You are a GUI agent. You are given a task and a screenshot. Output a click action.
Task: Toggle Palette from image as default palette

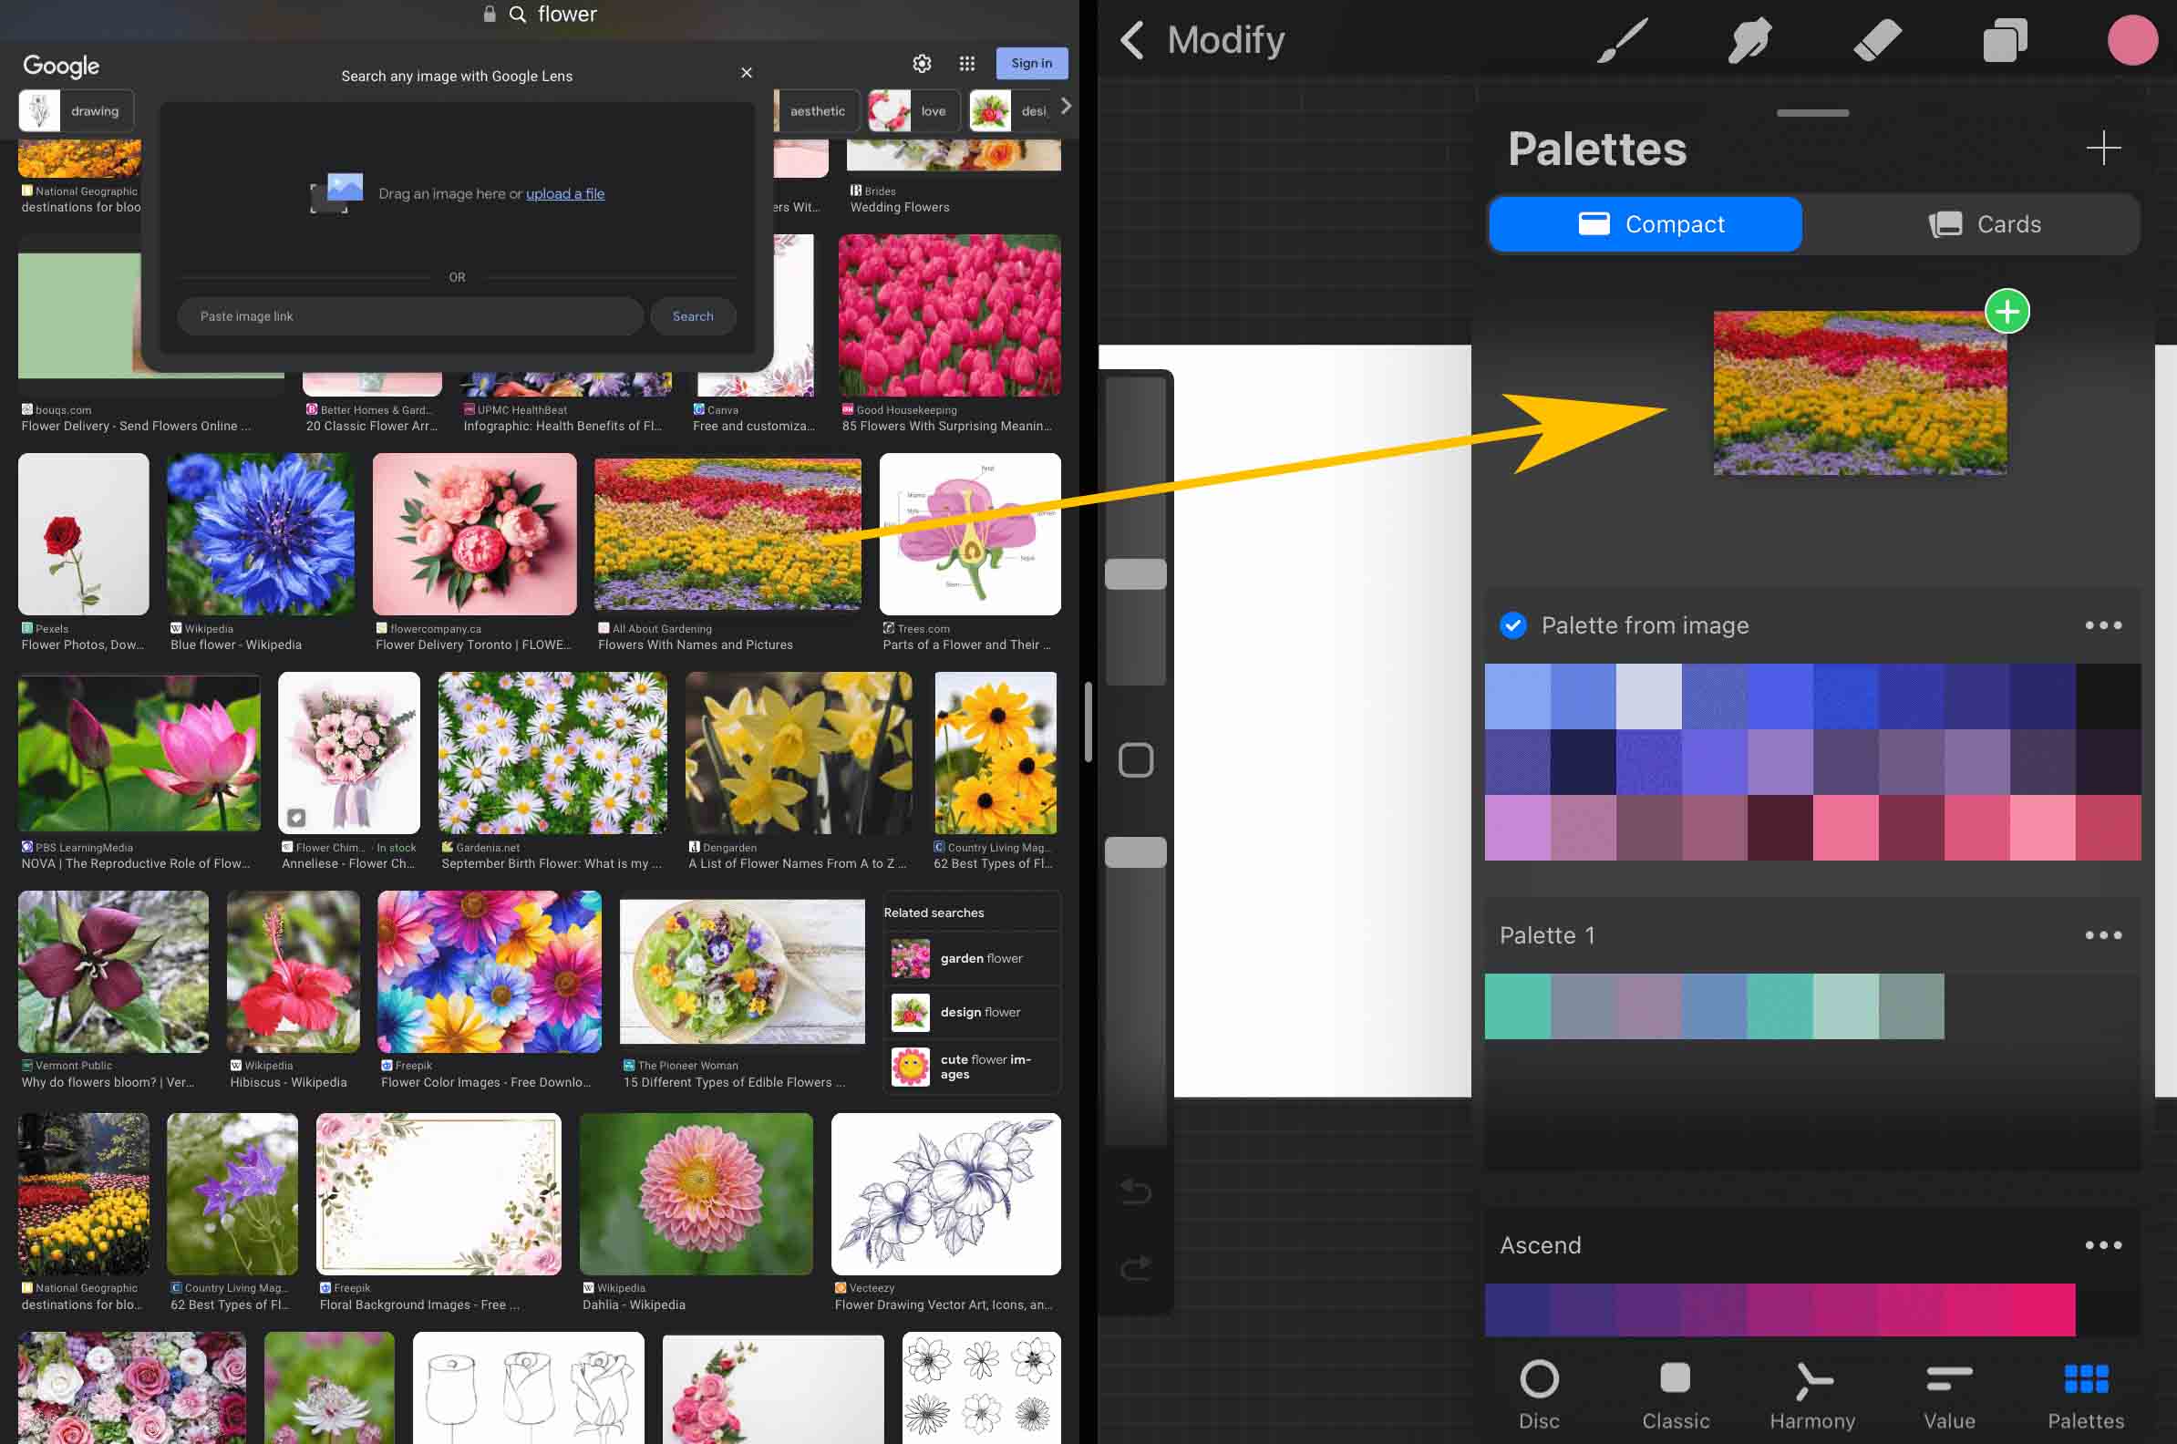point(1512,625)
